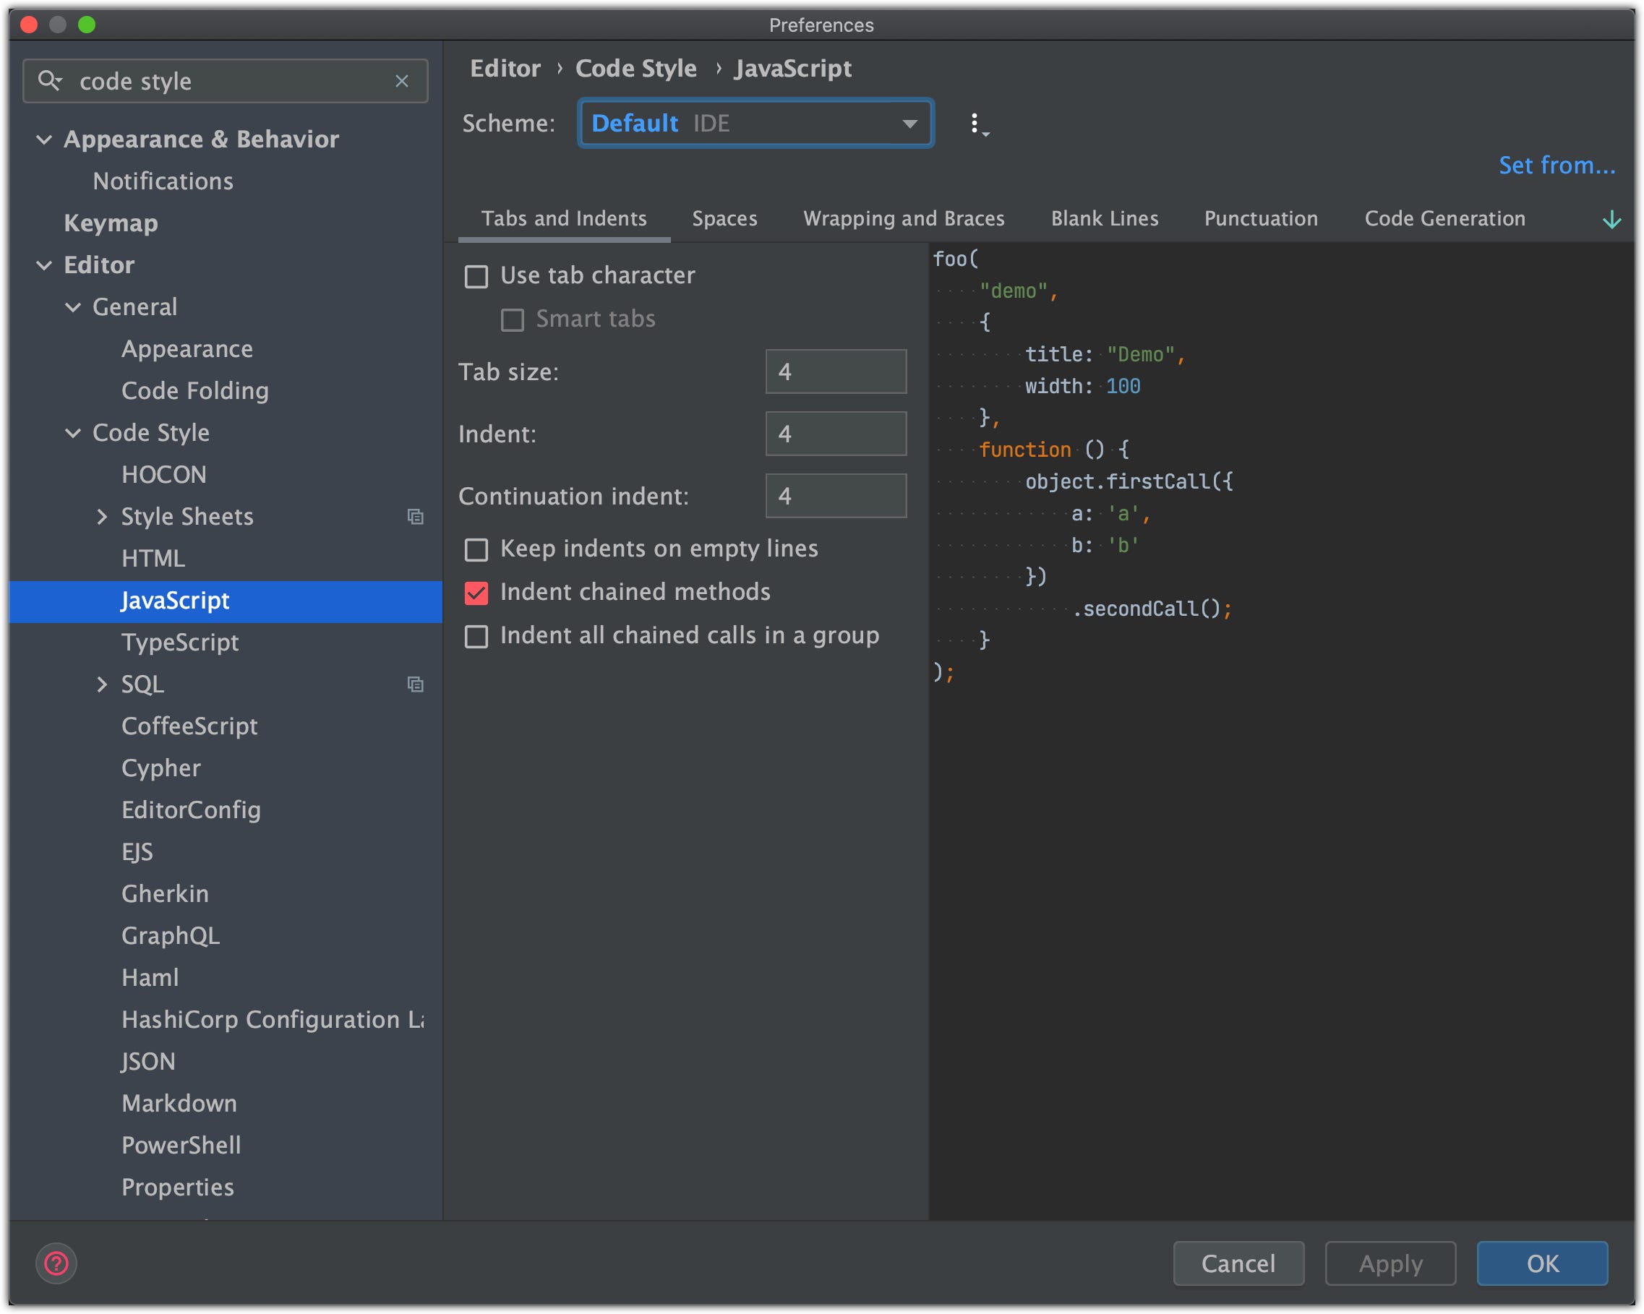1644x1314 pixels.
Task: Uncheck Indent chained methods
Action: coord(476,592)
